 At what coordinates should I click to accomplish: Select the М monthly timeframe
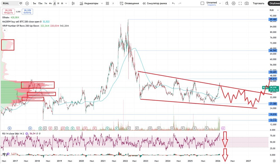pyautogui.click(x=62, y=3)
